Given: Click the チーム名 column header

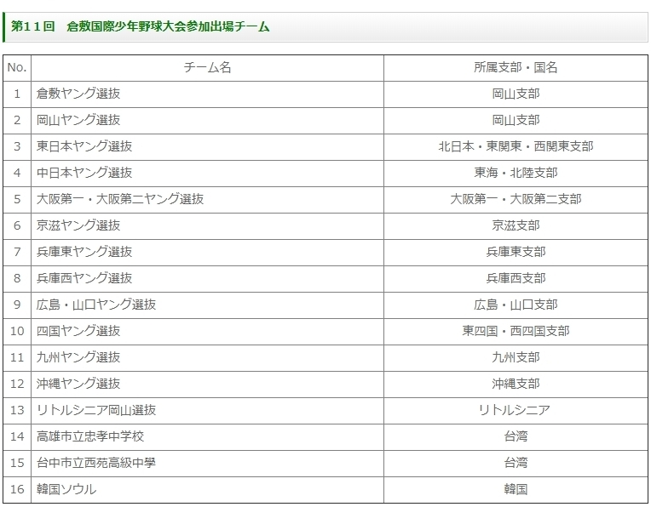Looking at the screenshot, I should pyautogui.click(x=207, y=67).
